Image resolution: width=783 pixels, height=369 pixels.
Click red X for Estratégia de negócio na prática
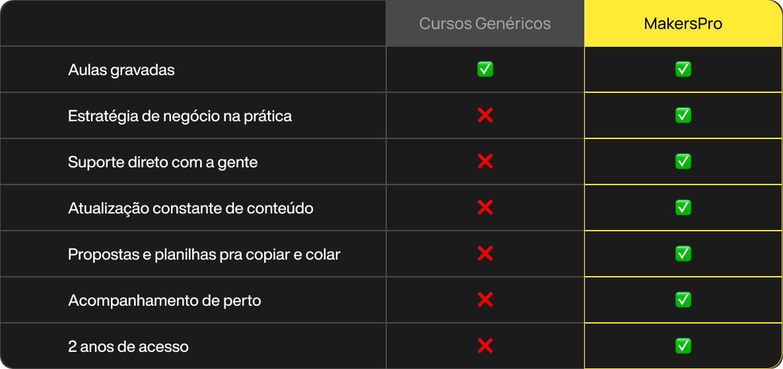(485, 116)
